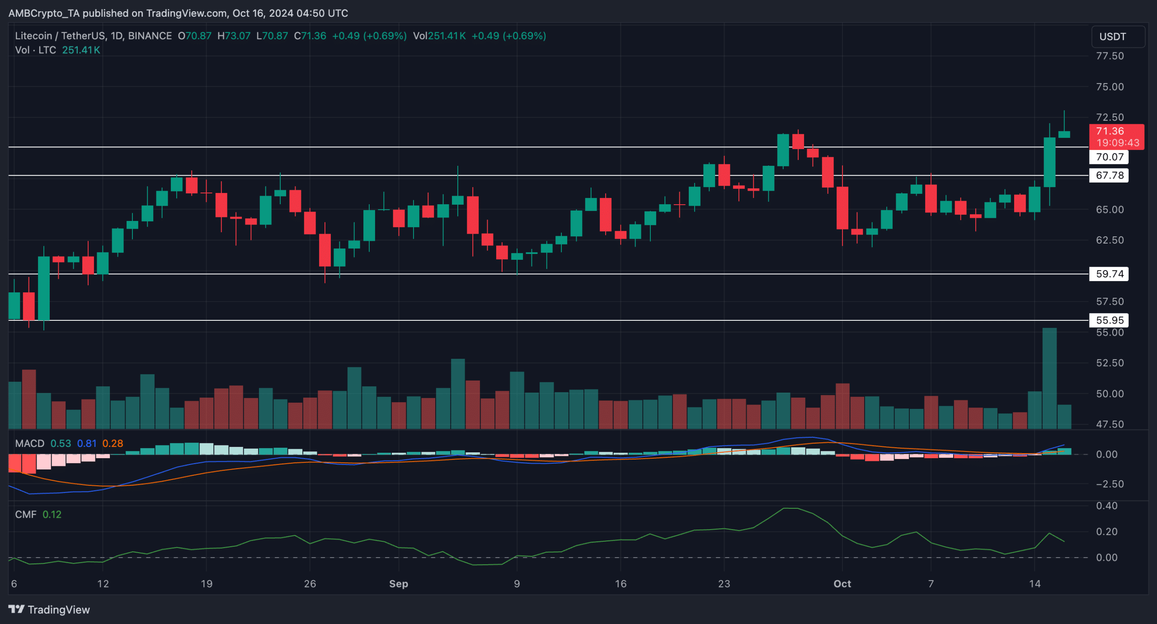Click the 19:09:43 candle countdown timer
Image resolution: width=1157 pixels, height=624 pixels.
(1117, 143)
